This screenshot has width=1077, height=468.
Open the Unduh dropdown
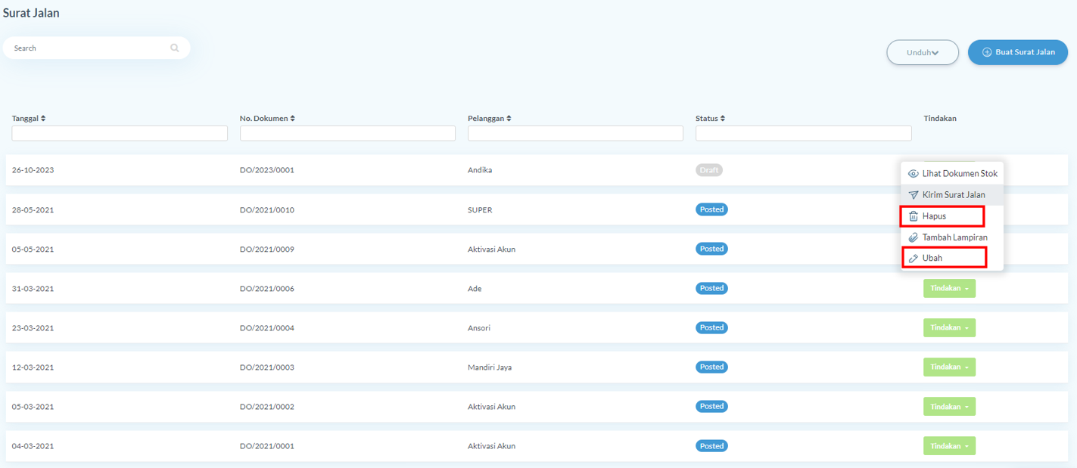923,52
